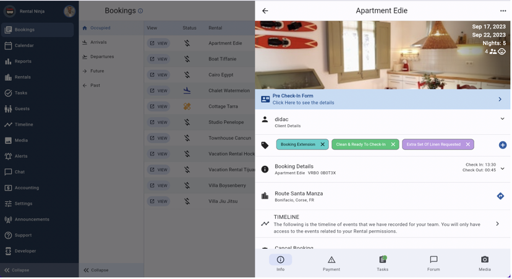This screenshot has height=279, width=512.
Task: Click the Bookings info icon in header
Action: click(140, 11)
